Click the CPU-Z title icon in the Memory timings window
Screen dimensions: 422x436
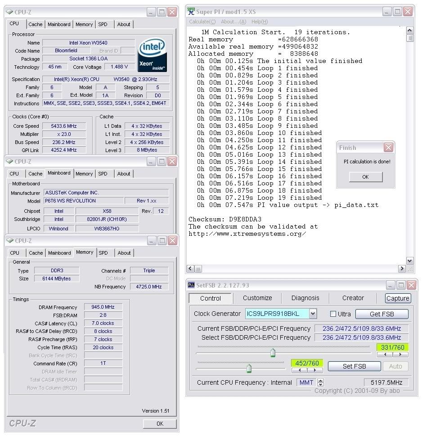coord(10,240)
